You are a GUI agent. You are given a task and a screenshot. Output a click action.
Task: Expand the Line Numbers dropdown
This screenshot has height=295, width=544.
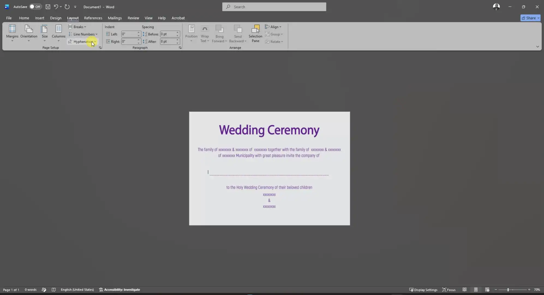83,34
